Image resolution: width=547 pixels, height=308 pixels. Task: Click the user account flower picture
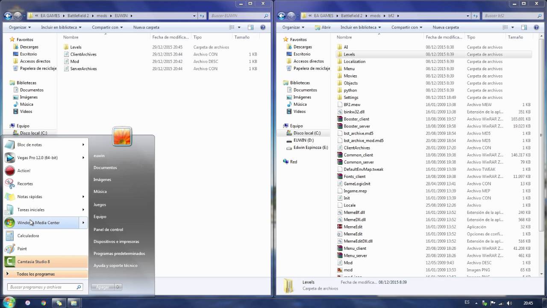(x=122, y=137)
